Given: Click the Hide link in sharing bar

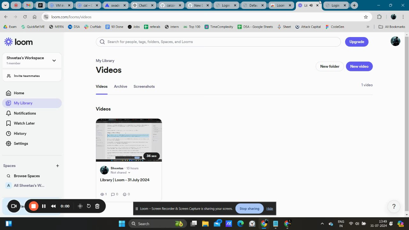Looking at the screenshot, I should point(270,209).
